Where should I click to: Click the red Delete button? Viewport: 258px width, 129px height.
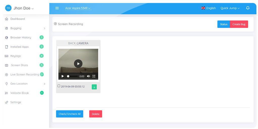[95, 114]
